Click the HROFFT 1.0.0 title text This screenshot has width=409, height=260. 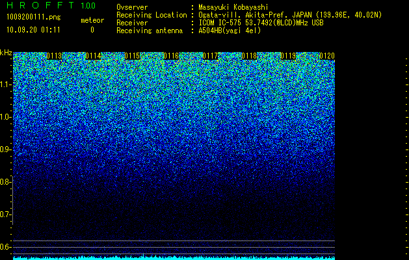point(51,5)
